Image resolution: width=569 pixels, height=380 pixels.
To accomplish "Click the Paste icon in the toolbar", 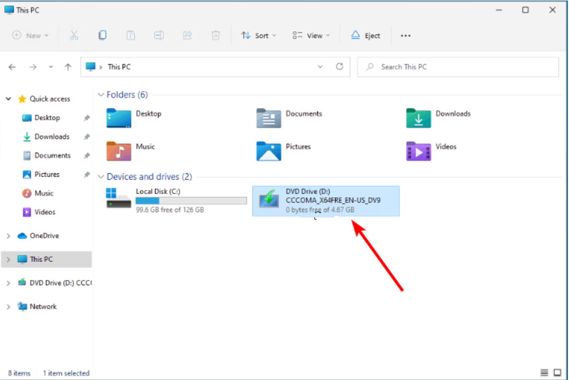I will click(130, 35).
